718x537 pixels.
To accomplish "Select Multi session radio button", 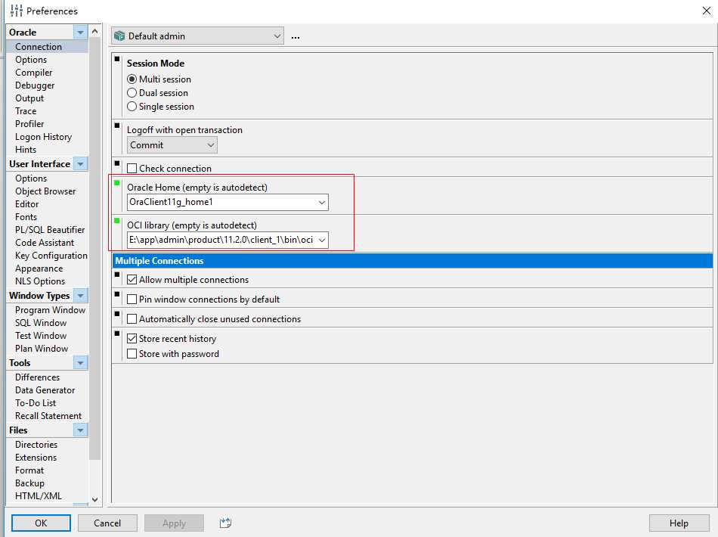I will (x=132, y=79).
